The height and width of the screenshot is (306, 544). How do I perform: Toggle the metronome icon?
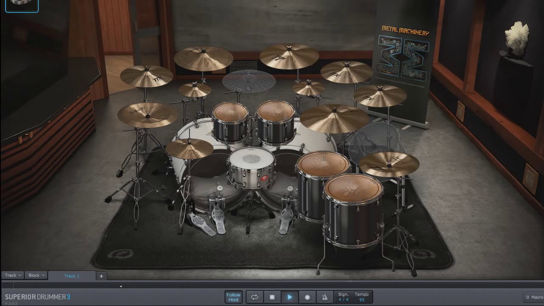[325, 297]
